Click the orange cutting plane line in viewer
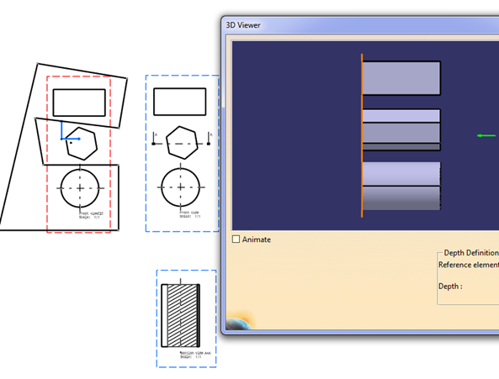 tap(362, 135)
